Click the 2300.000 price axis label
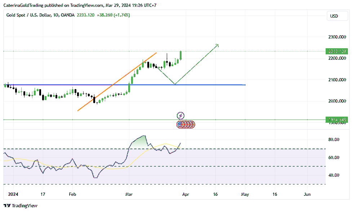 coord(337,37)
